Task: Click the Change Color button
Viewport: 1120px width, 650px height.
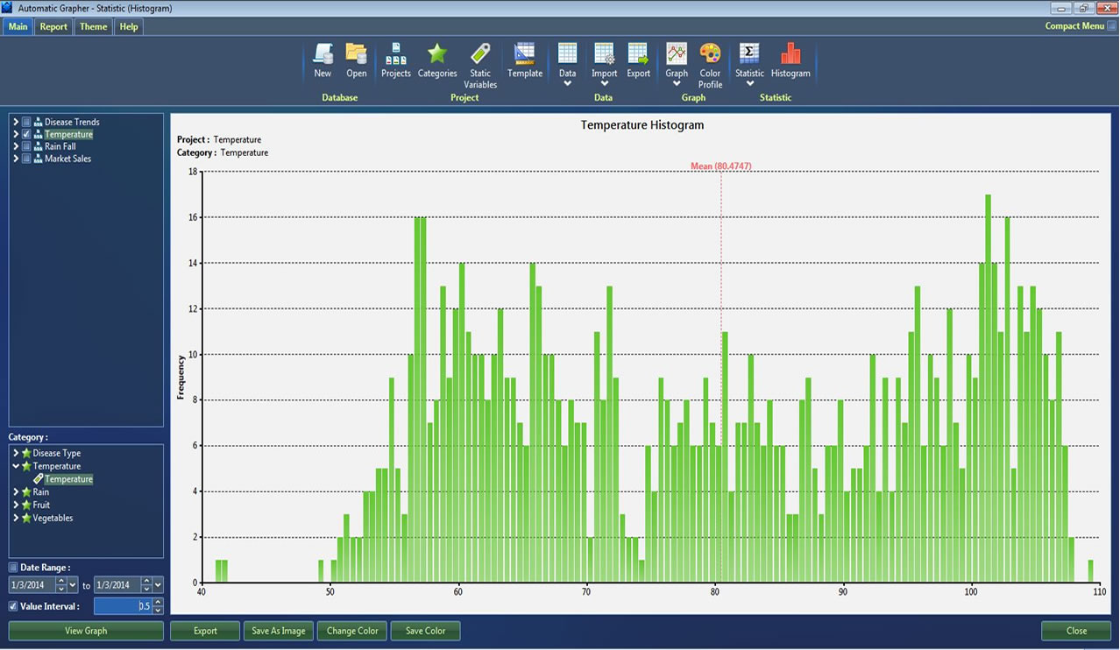Action: [352, 631]
